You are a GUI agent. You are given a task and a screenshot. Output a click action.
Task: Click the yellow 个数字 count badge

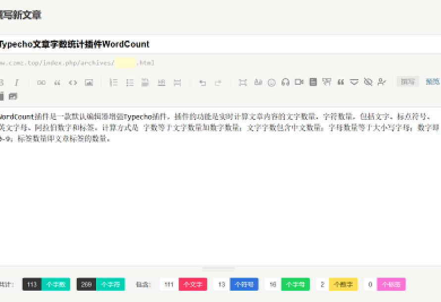(343, 284)
